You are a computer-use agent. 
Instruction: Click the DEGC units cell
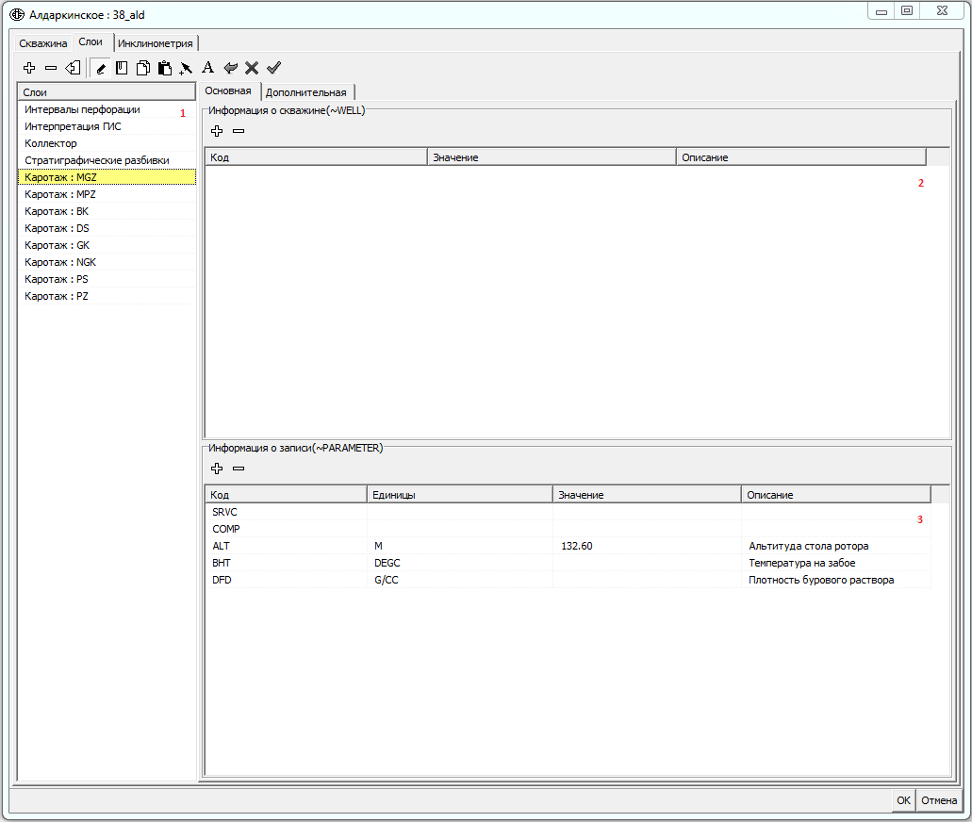pyautogui.click(x=459, y=563)
